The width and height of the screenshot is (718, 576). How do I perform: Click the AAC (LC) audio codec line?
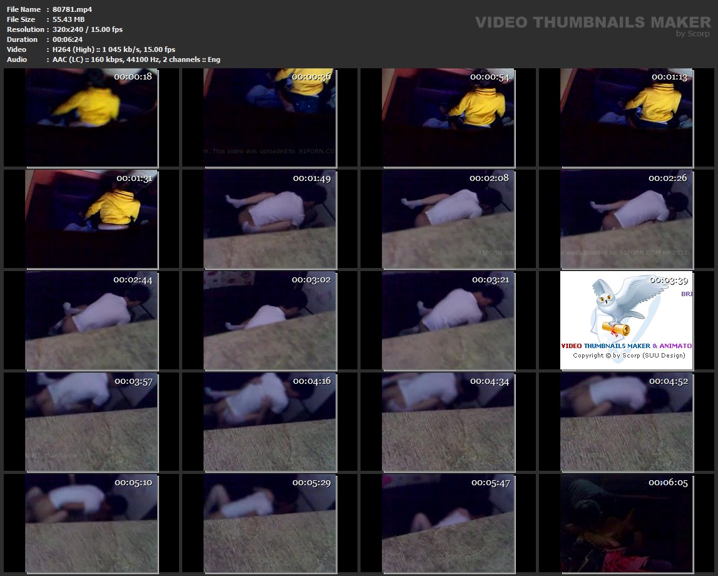click(136, 59)
